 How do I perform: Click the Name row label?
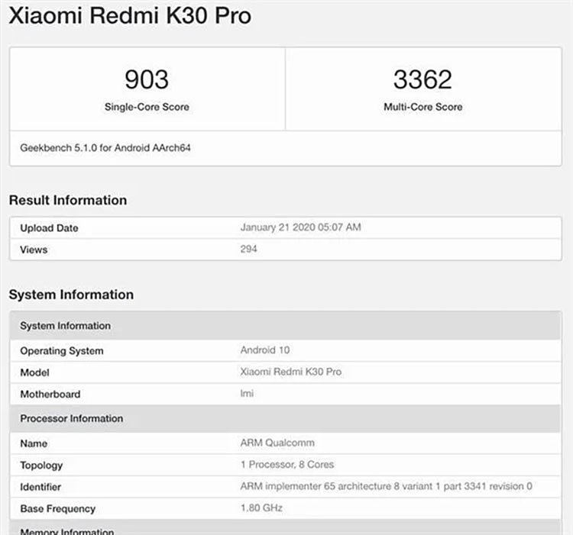tap(34, 443)
